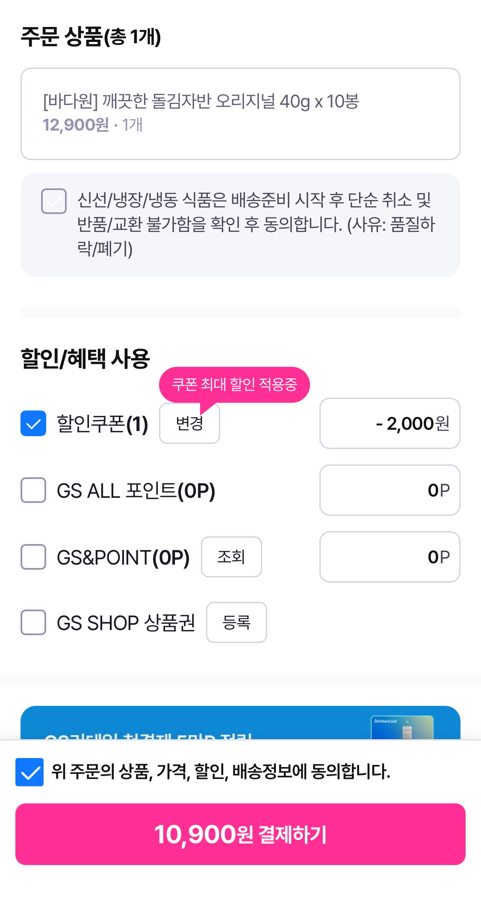Screen dimensions: 481x919
Task: Check the fresh/frozen food cancellation agreement box
Action: (x=54, y=201)
